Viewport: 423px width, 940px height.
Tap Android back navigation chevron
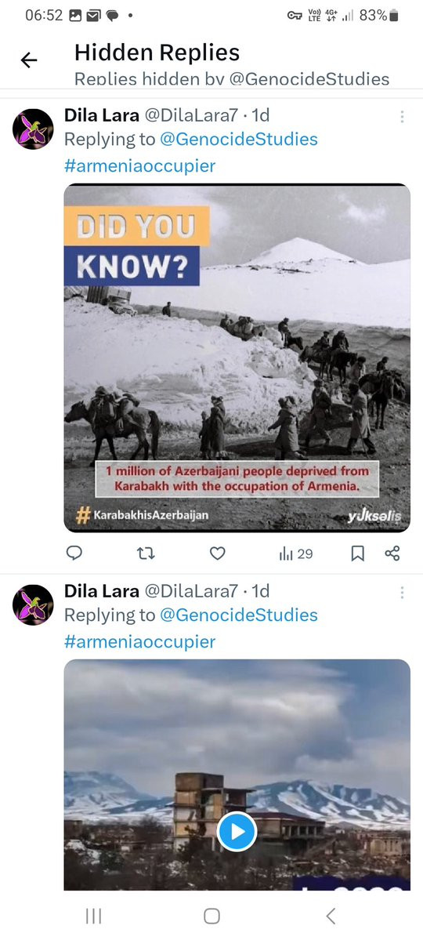click(330, 916)
